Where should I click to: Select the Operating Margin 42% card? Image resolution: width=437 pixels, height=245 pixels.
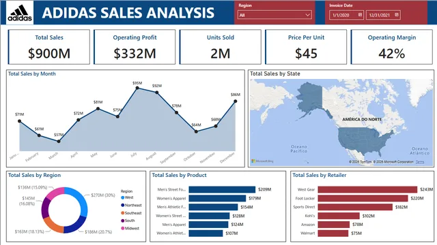391,47
